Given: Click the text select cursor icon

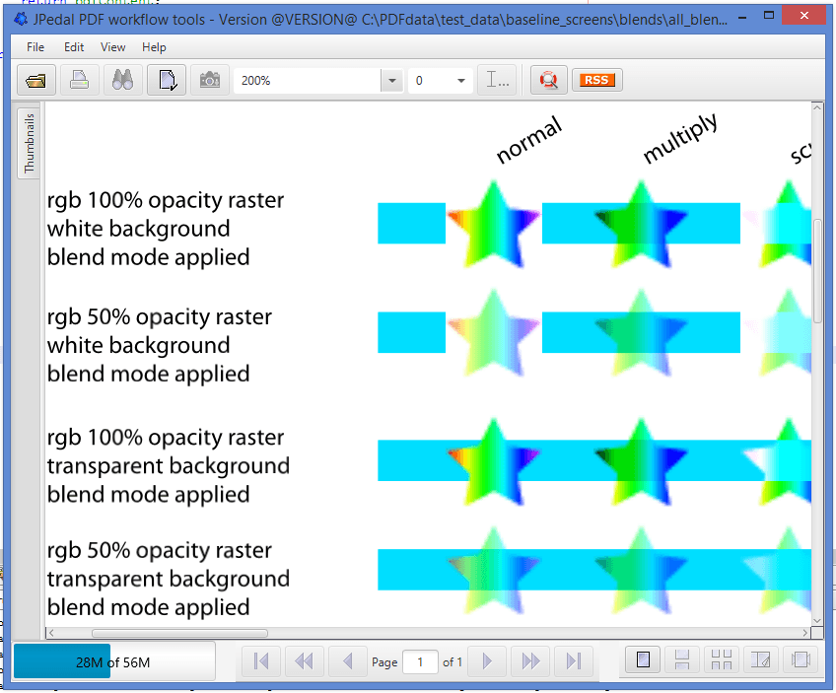Looking at the screenshot, I should coord(494,81).
